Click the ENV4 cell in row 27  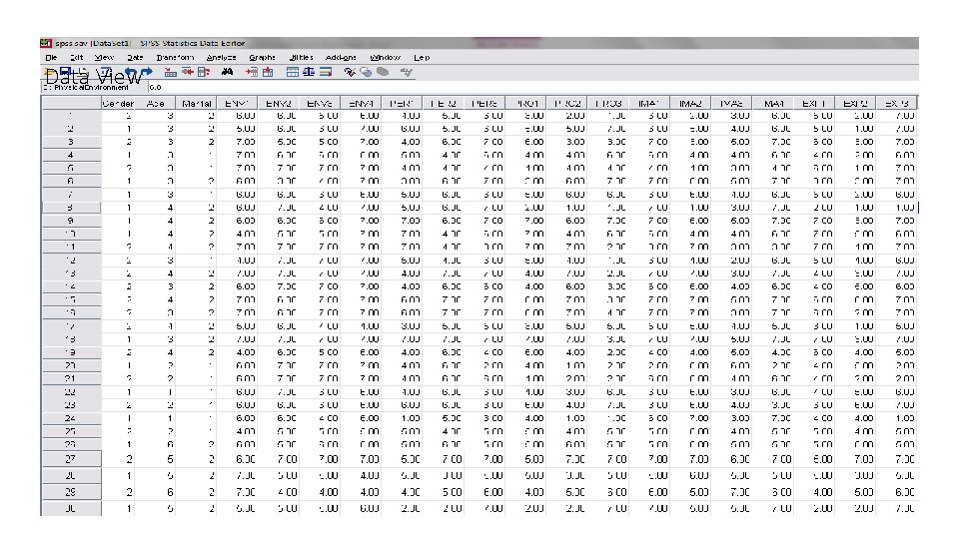[361, 459]
